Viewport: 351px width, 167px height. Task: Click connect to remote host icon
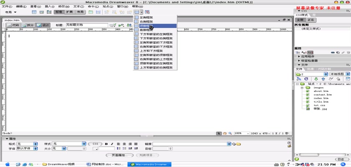299,79
